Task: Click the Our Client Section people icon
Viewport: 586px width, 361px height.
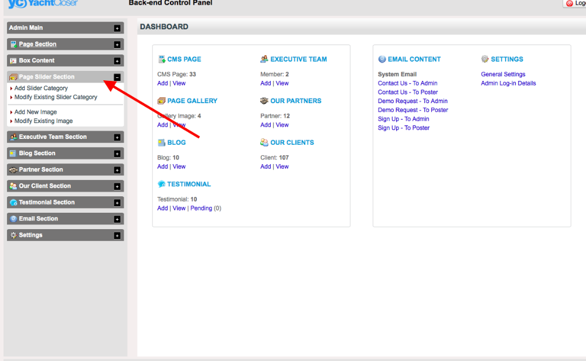Action: click(13, 186)
